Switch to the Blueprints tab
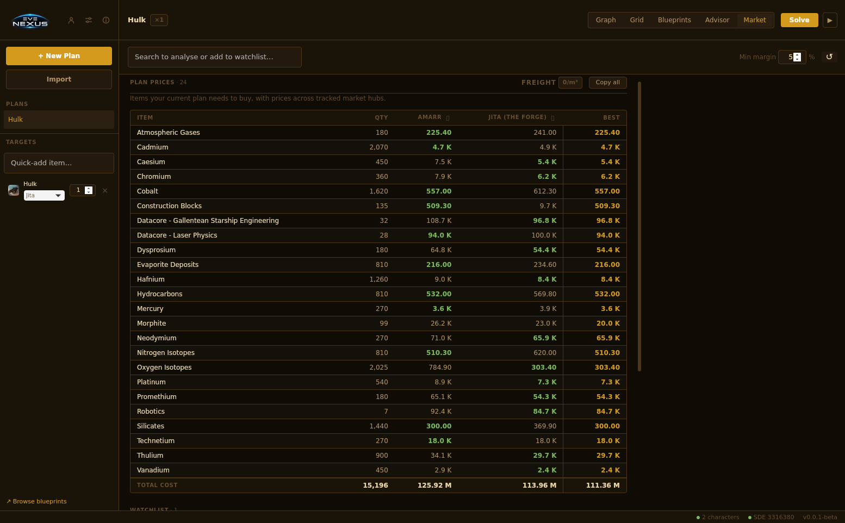 (674, 20)
